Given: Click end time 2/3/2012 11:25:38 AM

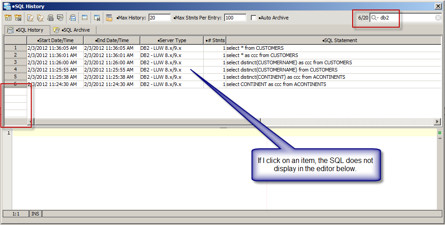Looking at the screenshot, I should 109,77.
